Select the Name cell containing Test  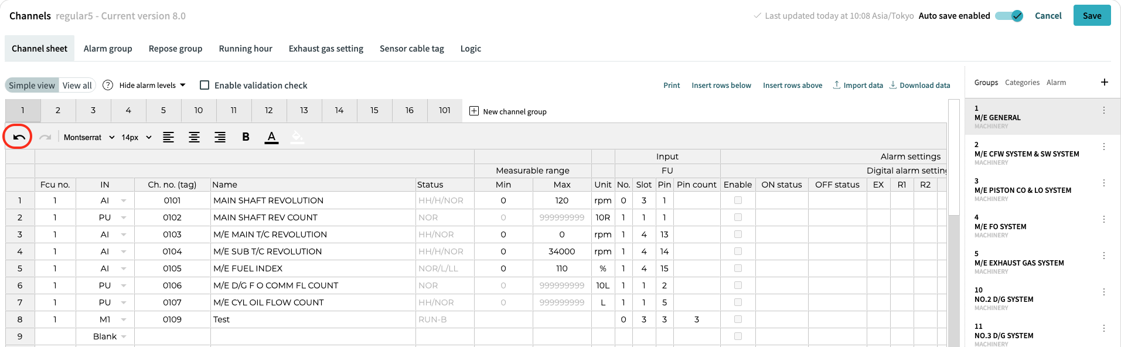(313, 319)
